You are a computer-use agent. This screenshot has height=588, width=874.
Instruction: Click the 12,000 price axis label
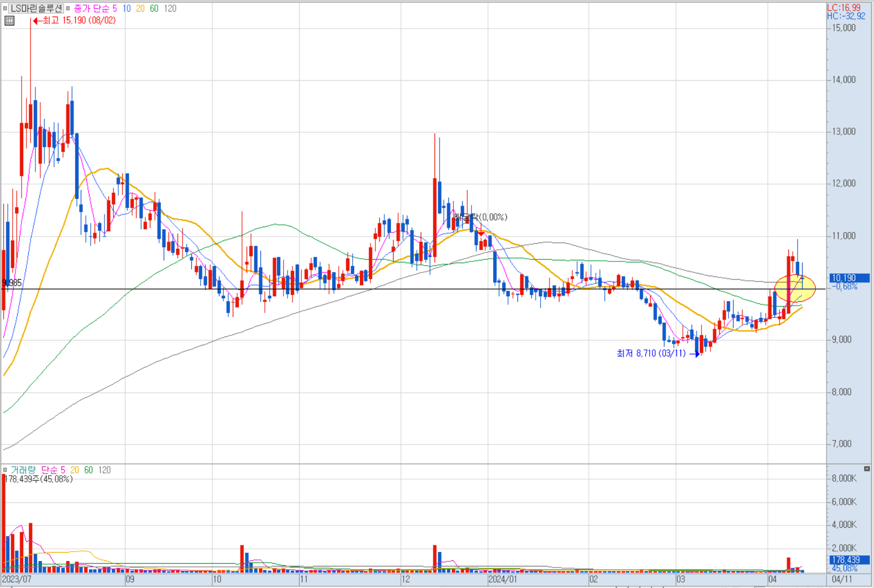point(844,184)
